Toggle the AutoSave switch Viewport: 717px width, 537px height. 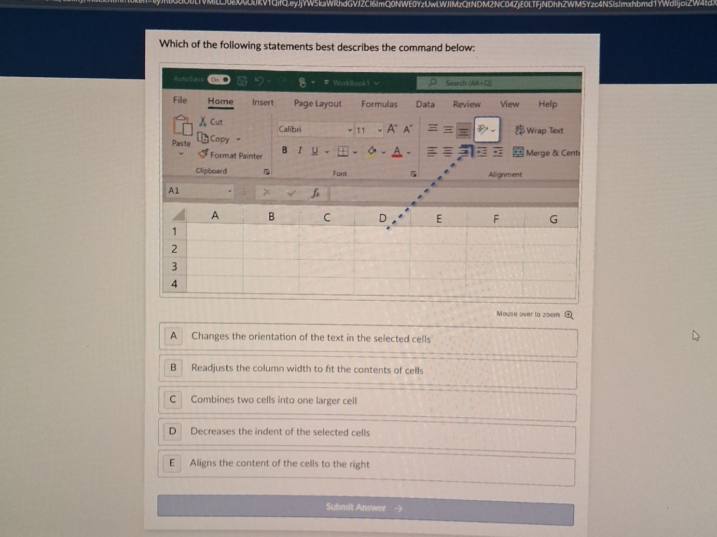pyautogui.click(x=218, y=79)
